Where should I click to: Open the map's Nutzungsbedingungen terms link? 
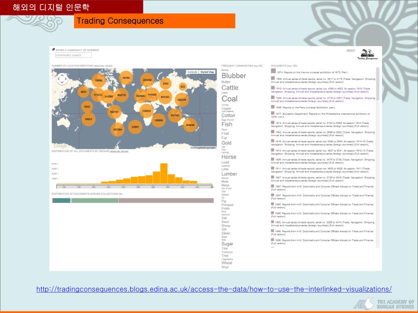203,148
